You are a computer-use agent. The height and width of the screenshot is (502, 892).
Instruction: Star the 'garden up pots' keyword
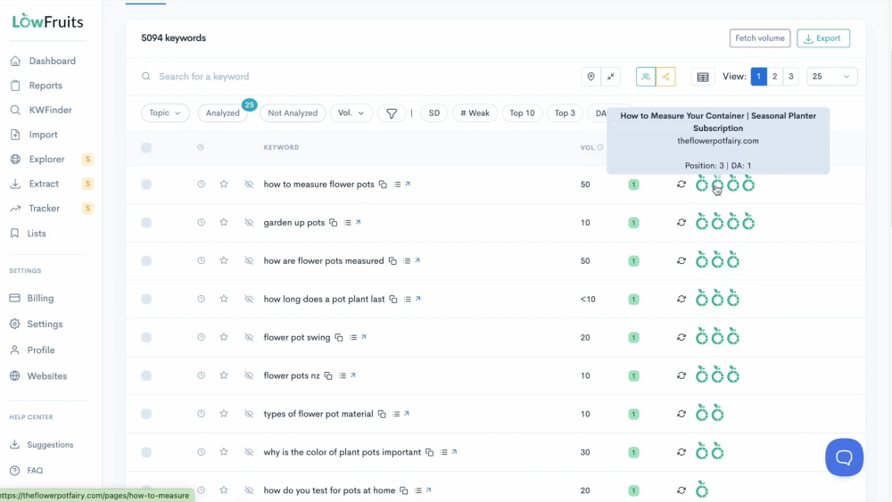(x=224, y=222)
